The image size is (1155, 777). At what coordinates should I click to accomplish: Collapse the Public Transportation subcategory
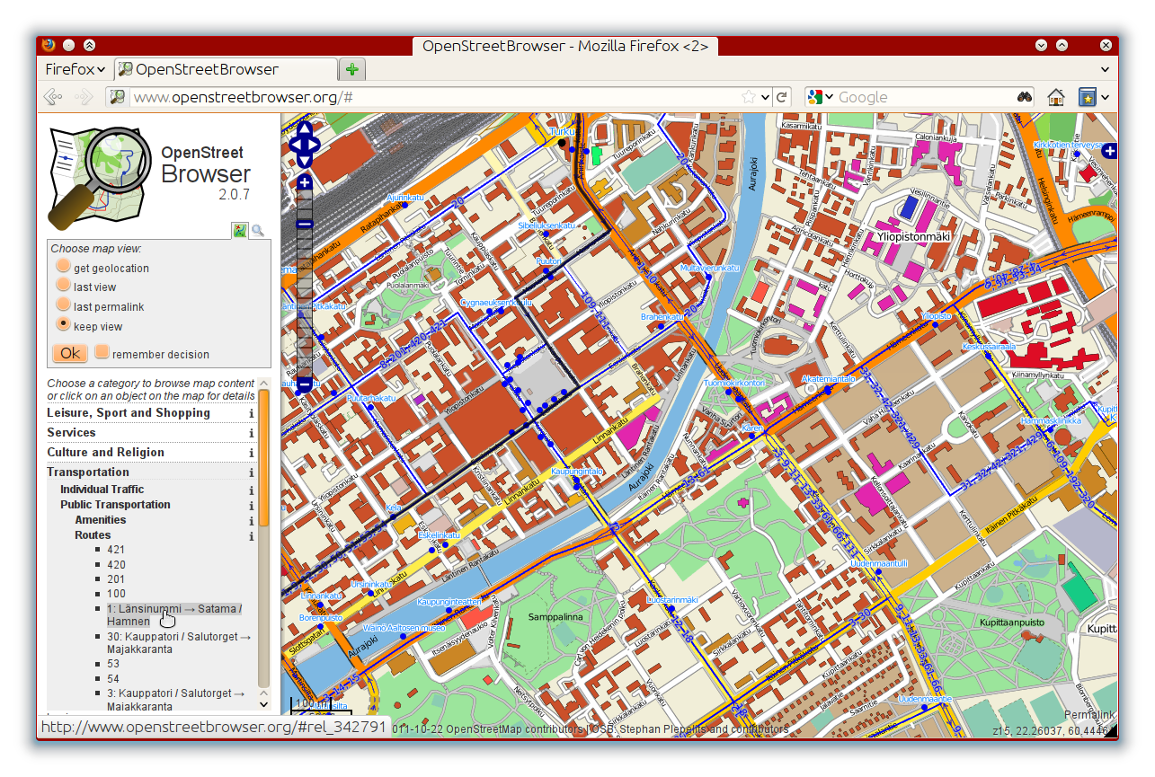coord(115,505)
